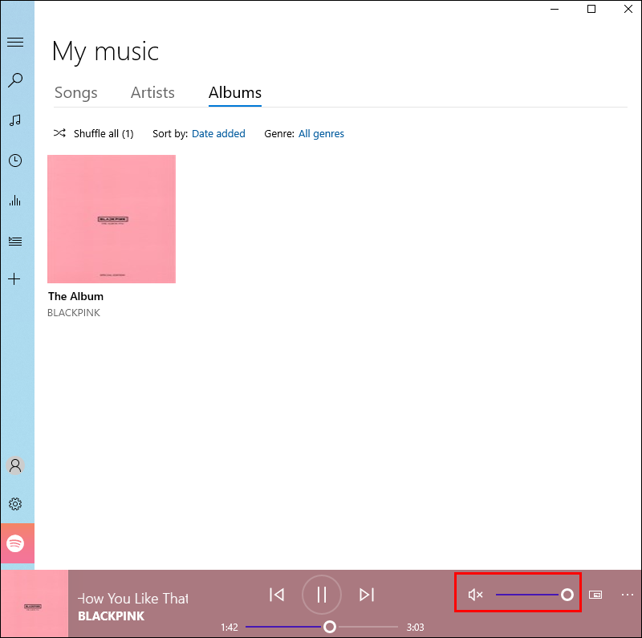The height and width of the screenshot is (638, 642).
Task: Open Now playing bars icon
Action: point(15,201)
